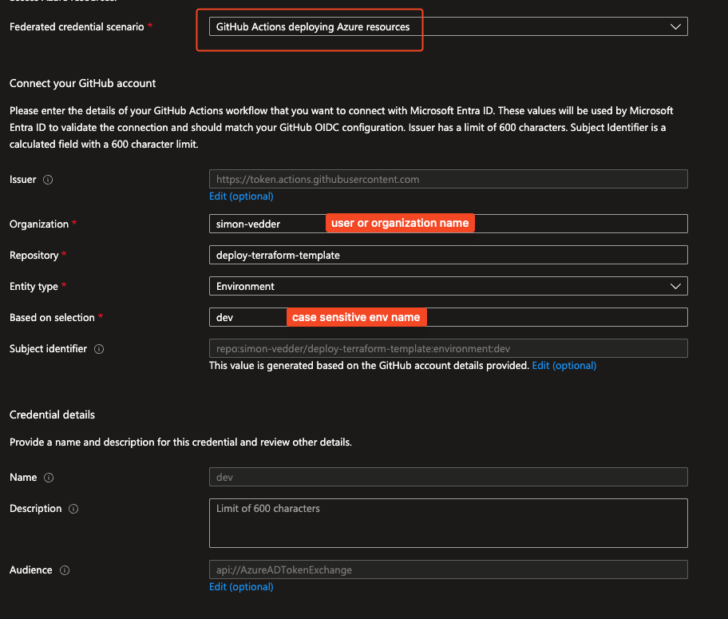Select the Name field containing dev
This screenshot has width=728, height=619.
pos(448,478)
